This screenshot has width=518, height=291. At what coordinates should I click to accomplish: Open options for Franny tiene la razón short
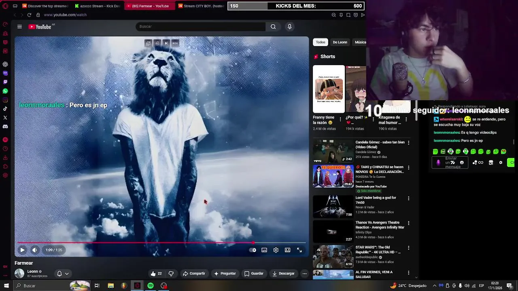[x=340, y=120]
